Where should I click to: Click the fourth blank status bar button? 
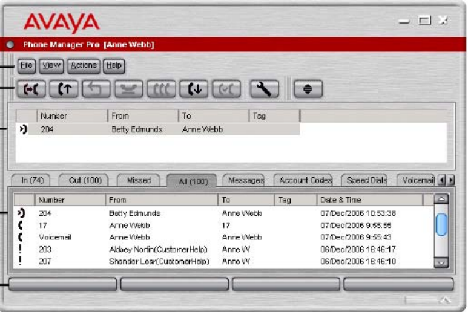tap(399, 284)
